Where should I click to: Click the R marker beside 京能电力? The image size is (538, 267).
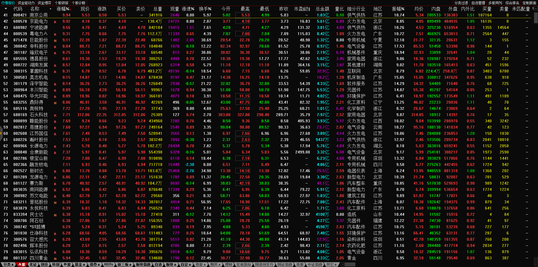click(x=55, y=22)
